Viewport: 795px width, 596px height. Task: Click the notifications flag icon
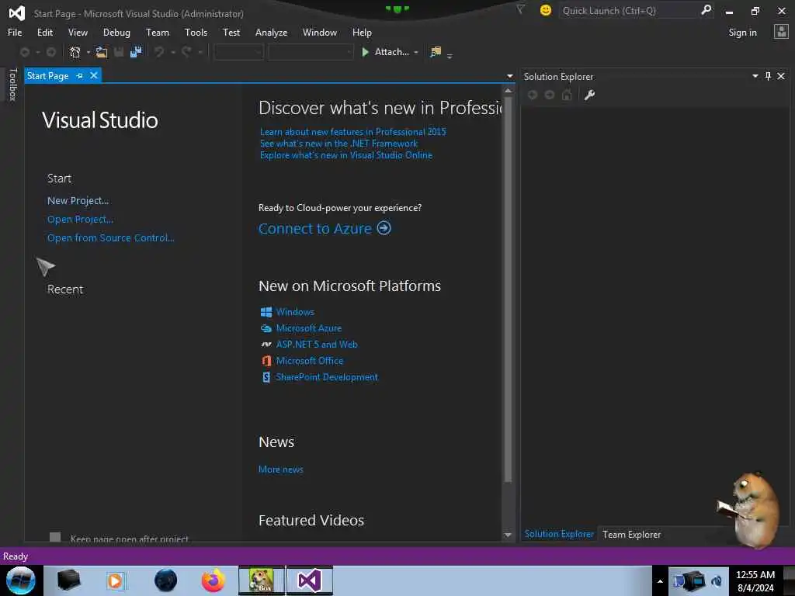point(520,9)
